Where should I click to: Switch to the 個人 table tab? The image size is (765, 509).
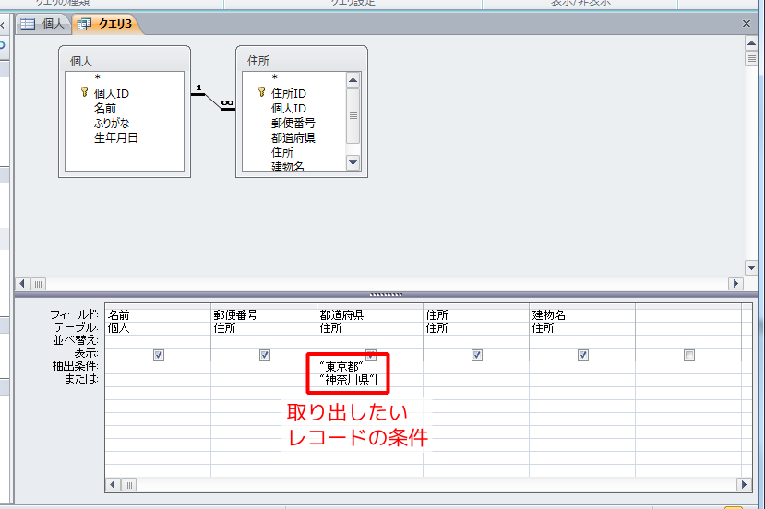click(x=43, y=23)
